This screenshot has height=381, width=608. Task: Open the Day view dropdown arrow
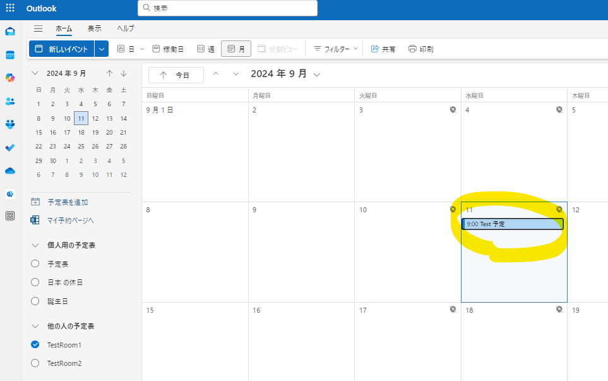pos(142,49)
